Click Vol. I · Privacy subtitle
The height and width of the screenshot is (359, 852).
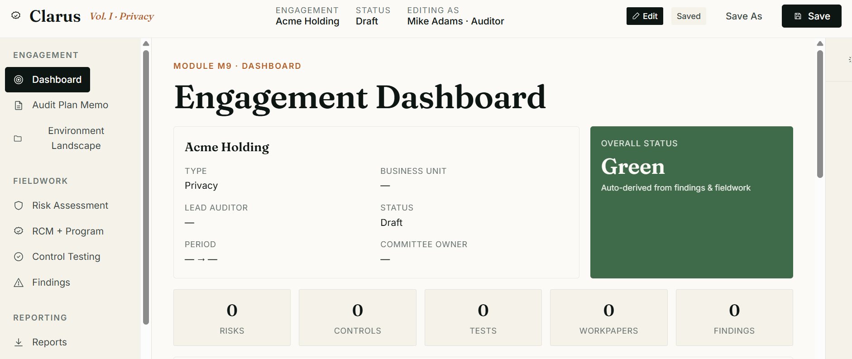[122, 16]
